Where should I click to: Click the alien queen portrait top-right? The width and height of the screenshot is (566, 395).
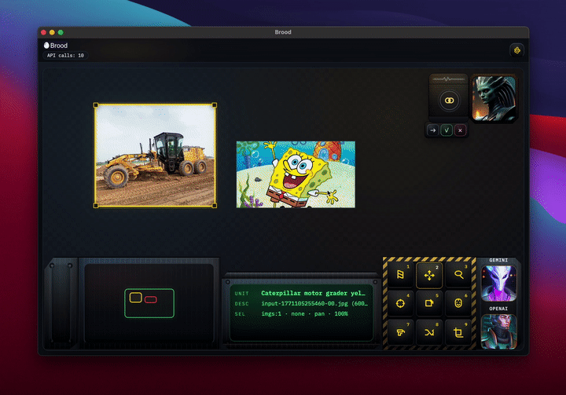pyautogui.click(x=494, y=98)
